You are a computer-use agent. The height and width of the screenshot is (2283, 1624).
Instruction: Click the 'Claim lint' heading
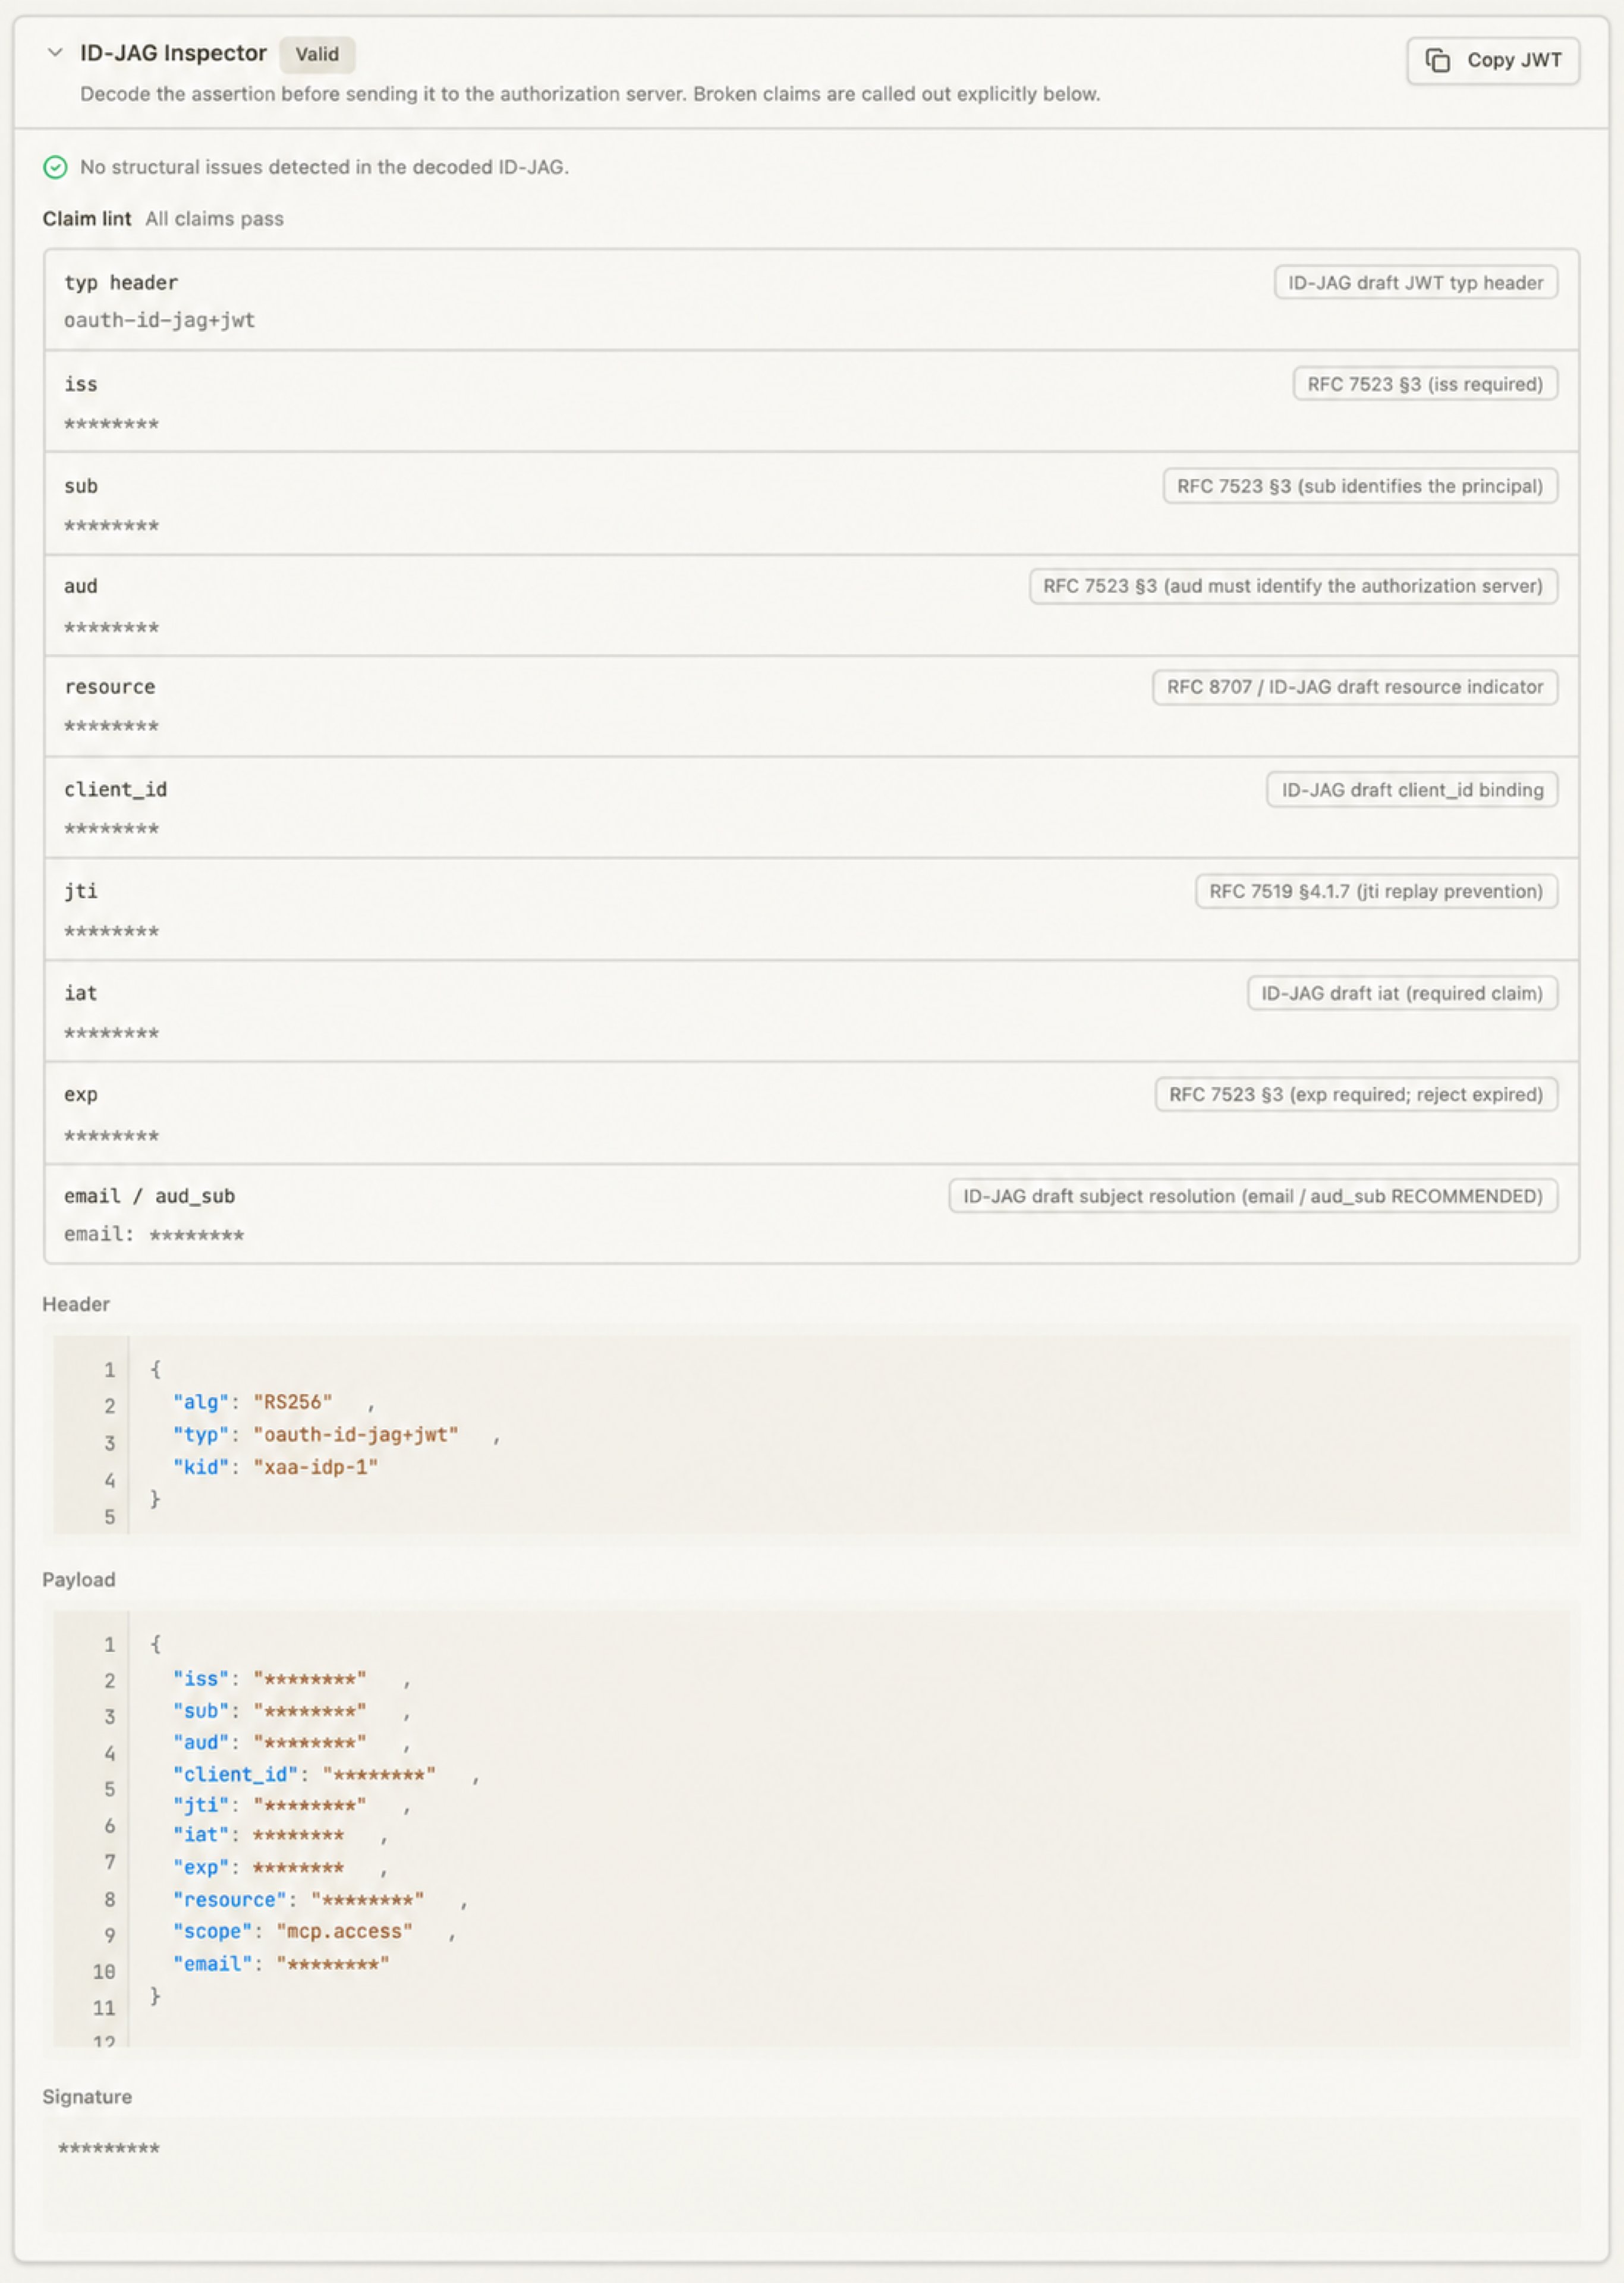(x=87, y=219)
